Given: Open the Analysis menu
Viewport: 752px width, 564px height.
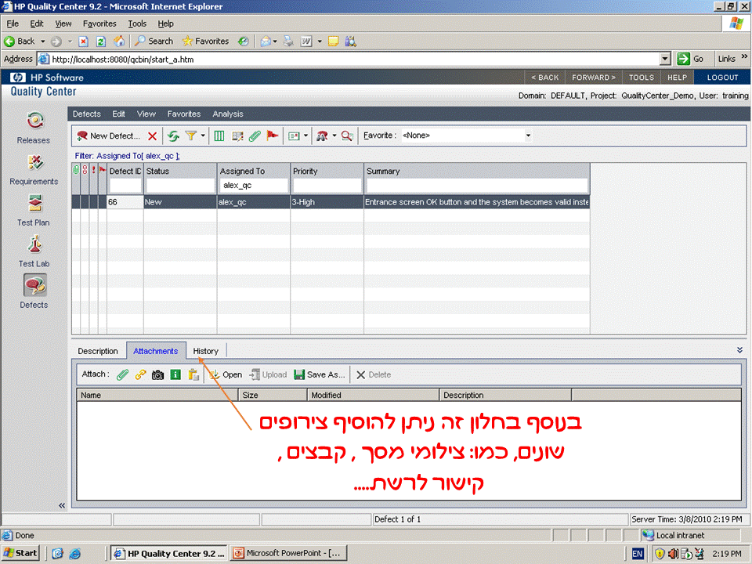Looking at the screenshot, I should (x=228, y=114).
